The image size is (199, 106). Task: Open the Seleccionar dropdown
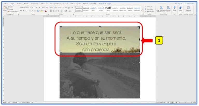coord(149,12)
